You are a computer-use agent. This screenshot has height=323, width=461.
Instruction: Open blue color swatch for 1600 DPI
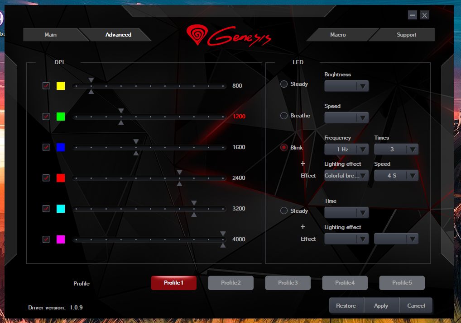coord(61,147)
